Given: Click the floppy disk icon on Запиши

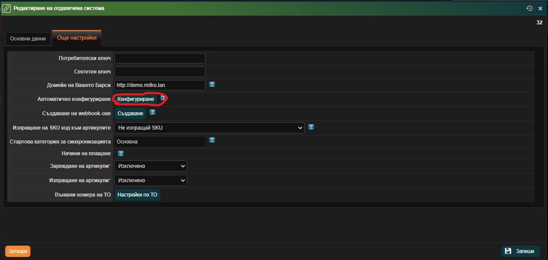Looking at the screenshot, I should (x=508, y=251).
